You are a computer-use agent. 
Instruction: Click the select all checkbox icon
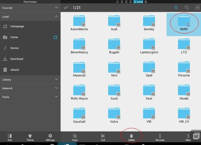197,8
